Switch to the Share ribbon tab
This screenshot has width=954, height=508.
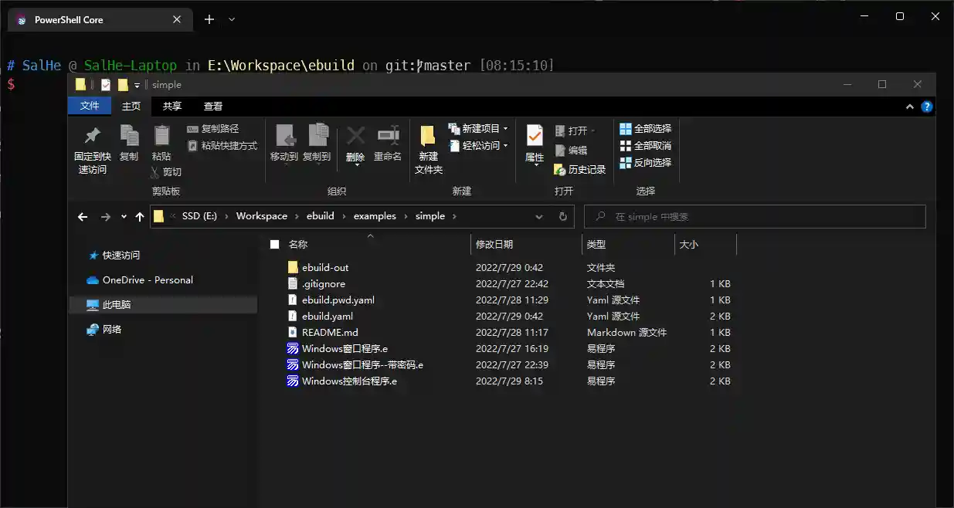[172, 107]
